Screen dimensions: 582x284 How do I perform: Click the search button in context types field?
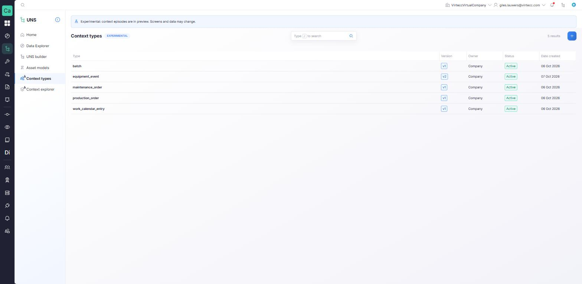click(351, 36)
